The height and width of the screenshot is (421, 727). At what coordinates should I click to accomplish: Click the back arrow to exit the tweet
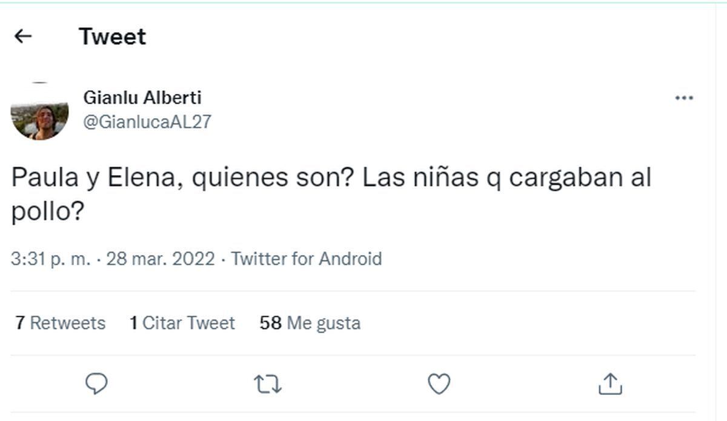pos(22,36)
